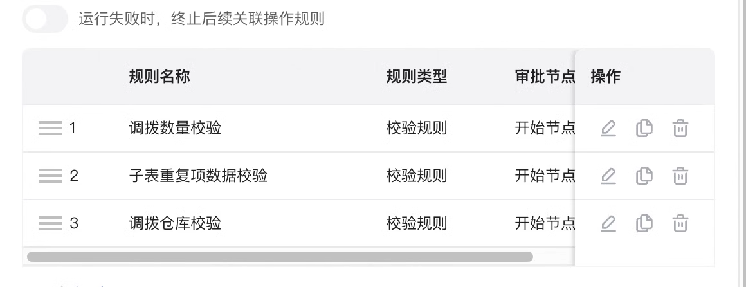Delete the 子表重复项数据校验 rule

[680, 176]
